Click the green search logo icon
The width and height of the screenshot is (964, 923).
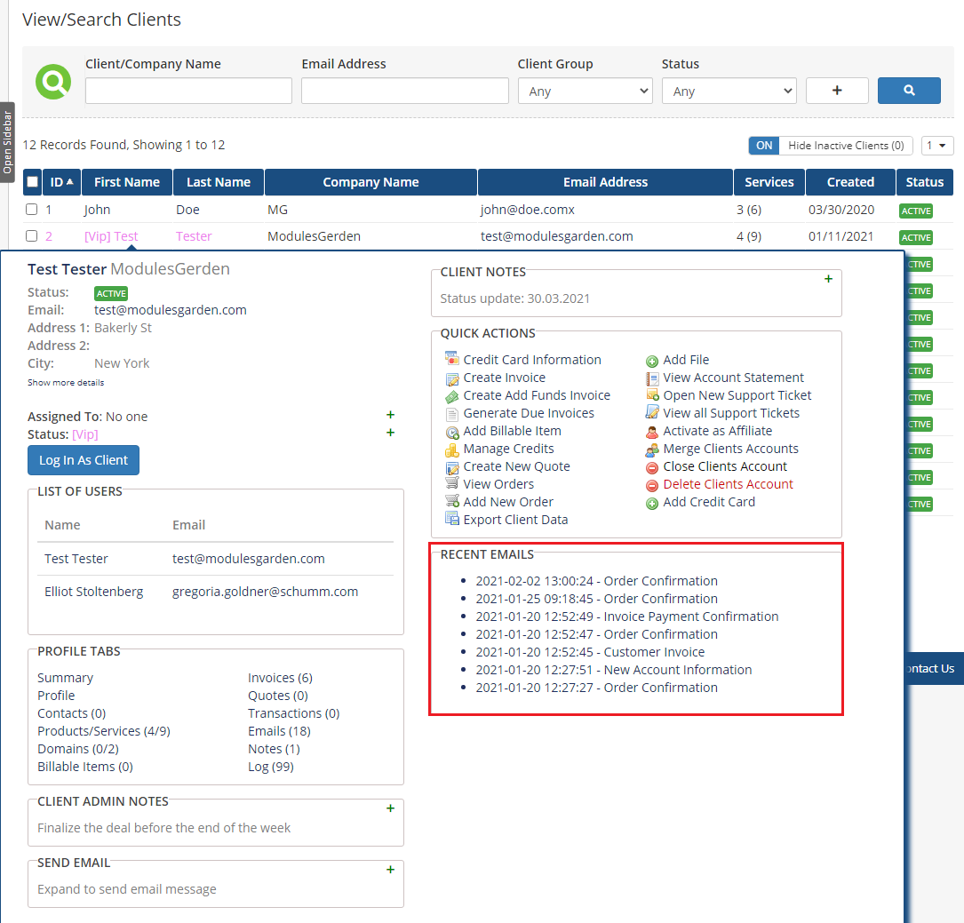coord(53,82)
